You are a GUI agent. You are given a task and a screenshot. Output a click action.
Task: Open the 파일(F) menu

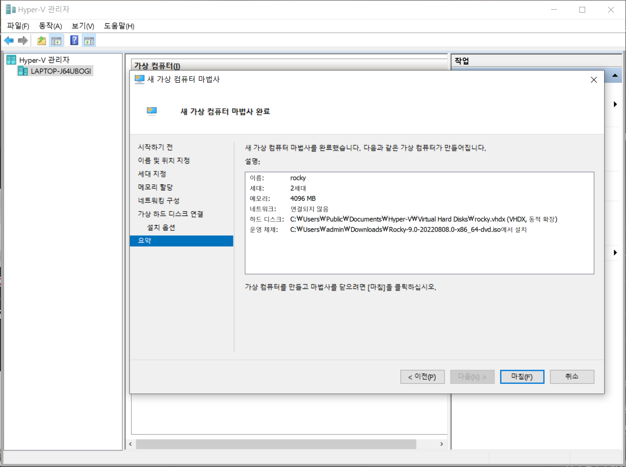click(18, 26)
